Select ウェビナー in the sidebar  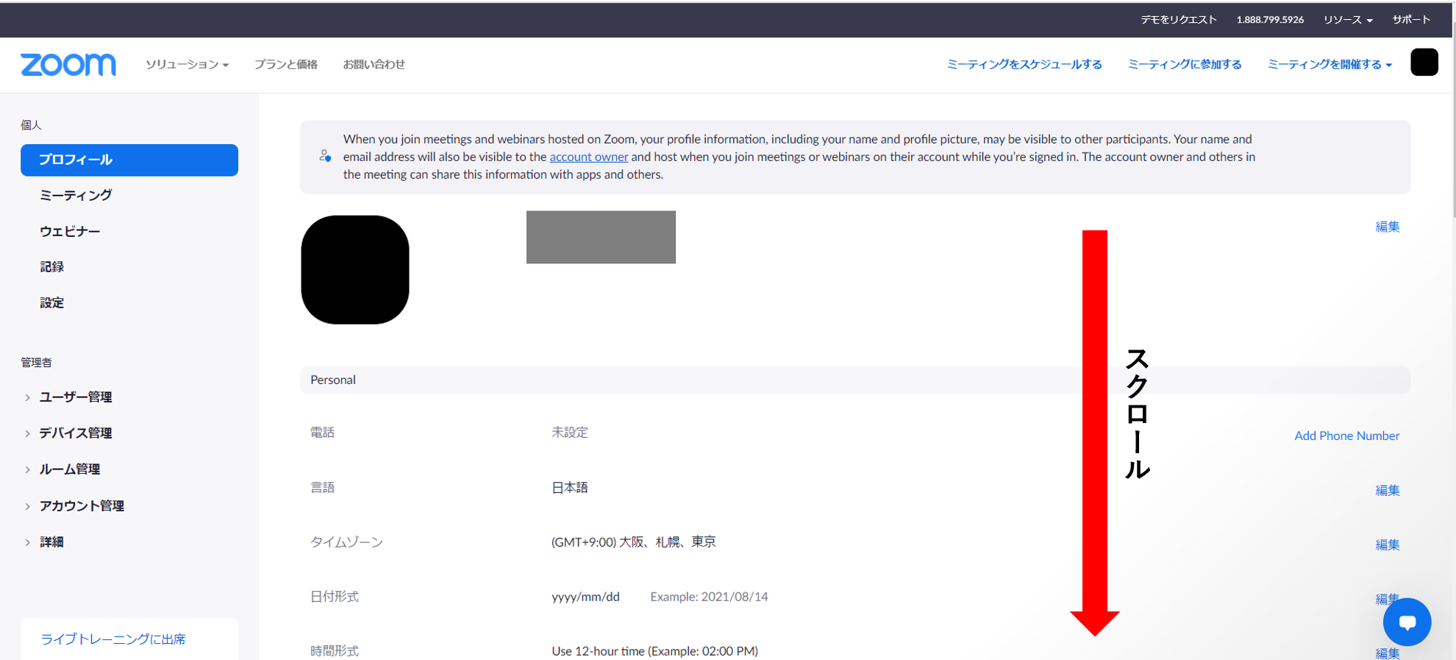[70, 231]
